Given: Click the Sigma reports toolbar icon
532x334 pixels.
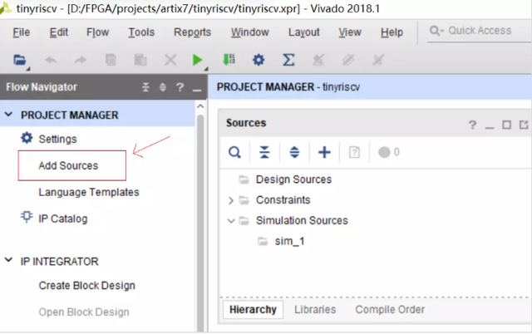Looking at the screenshot, I should pos(288,60).
